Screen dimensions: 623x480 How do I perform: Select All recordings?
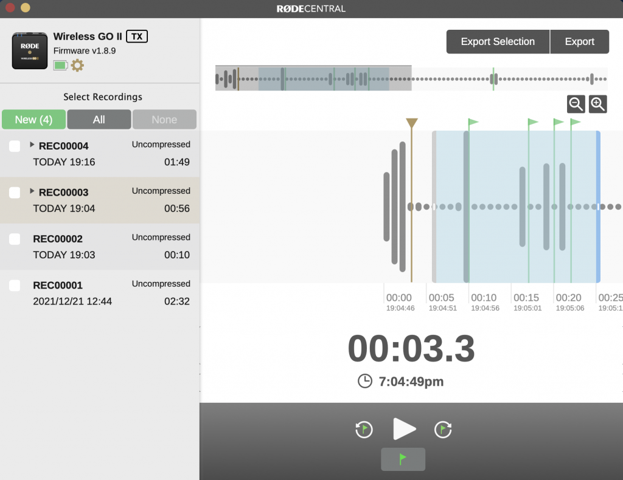tap(99, 120)
